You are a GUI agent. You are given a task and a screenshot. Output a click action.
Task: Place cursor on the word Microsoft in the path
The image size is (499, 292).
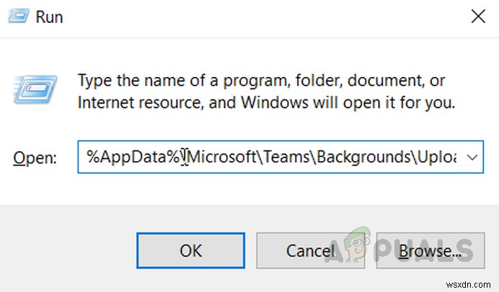[222, 157]
